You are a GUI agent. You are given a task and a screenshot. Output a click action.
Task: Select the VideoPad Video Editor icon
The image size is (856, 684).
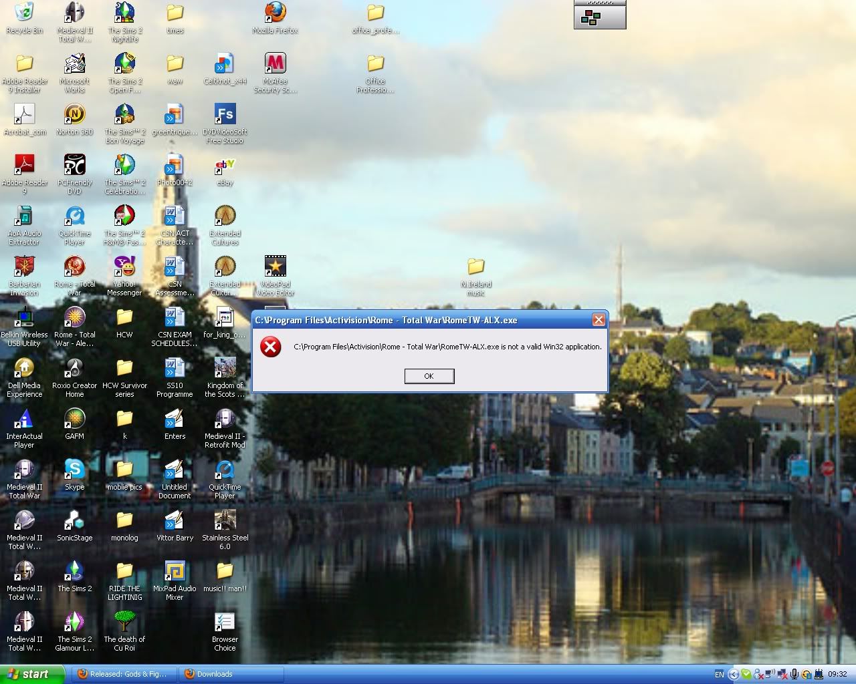pos(275,267)
